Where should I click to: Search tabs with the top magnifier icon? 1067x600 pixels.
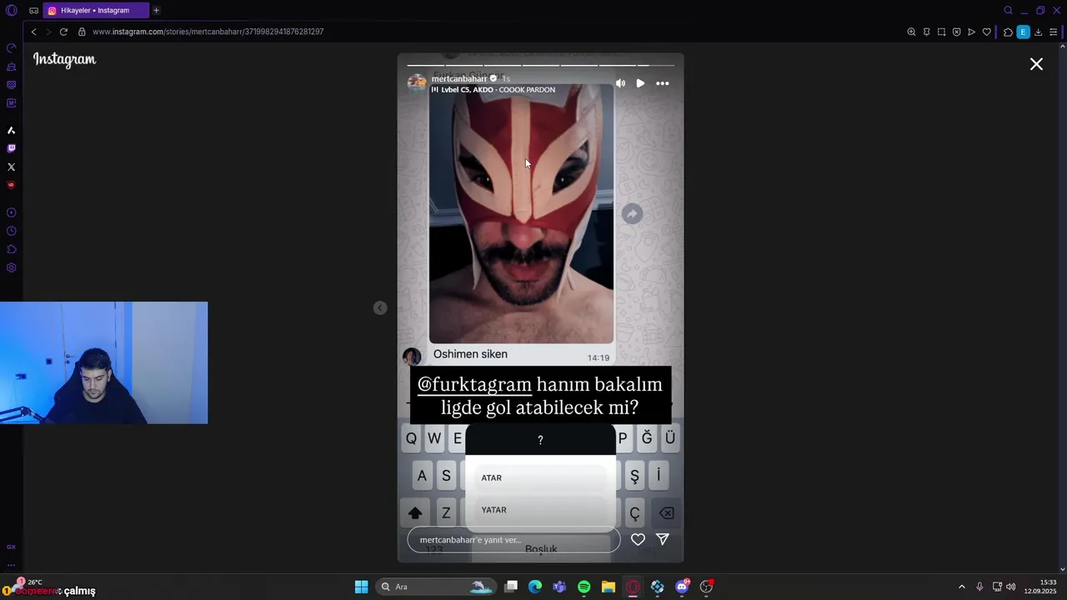[x=1008, y=11]
